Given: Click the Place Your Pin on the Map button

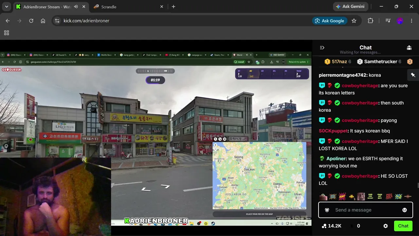Looking at the screenshot, I should coord(259,214).
